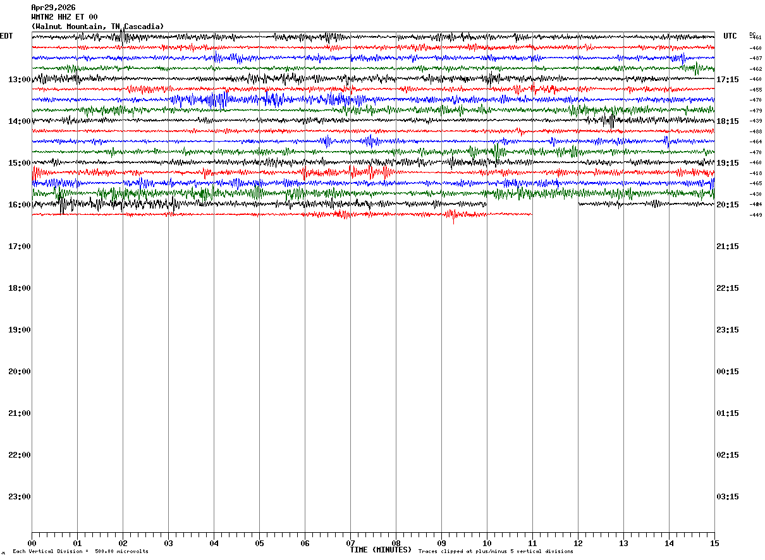Click minute tick label "05" on bottom axis
The height and width of the screenshot is (560, 765).
(x=259, y=544)
